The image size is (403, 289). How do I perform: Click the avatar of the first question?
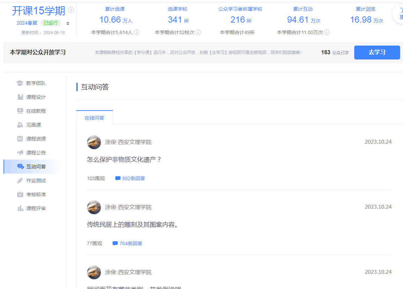[x=94, y=142]
